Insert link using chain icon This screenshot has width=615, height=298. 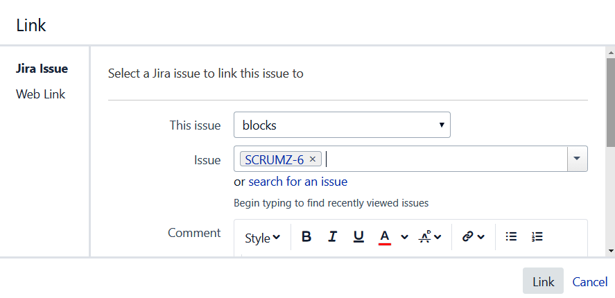click(x=467, y=236)
